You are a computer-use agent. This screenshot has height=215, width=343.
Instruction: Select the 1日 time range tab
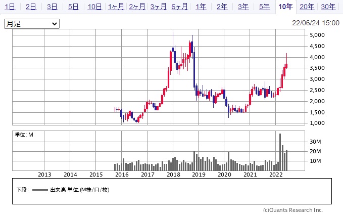point(10,7)
